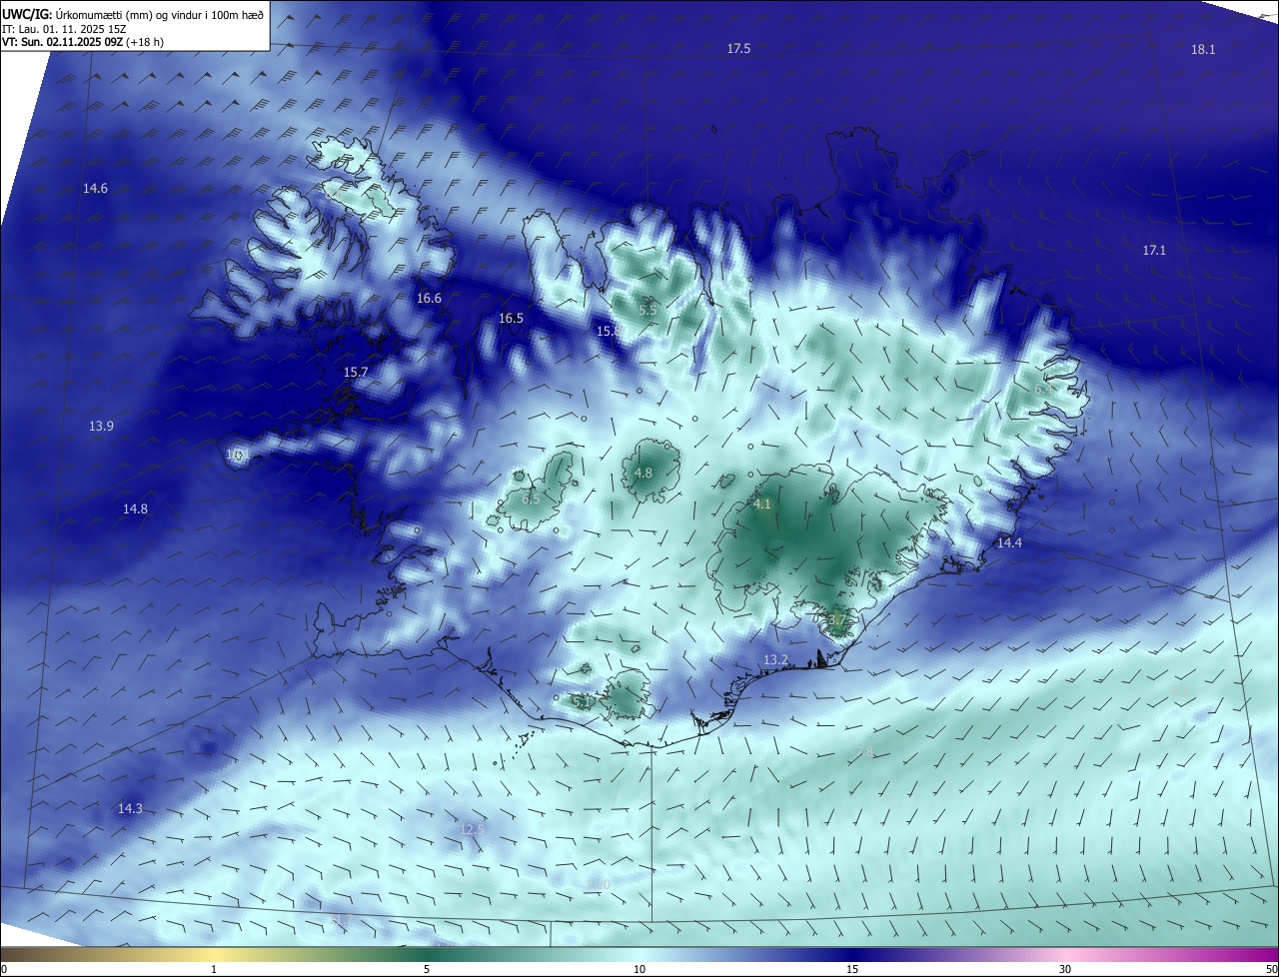
Task: Click the 14.4 value label on the map
Action: point(1010,543)
